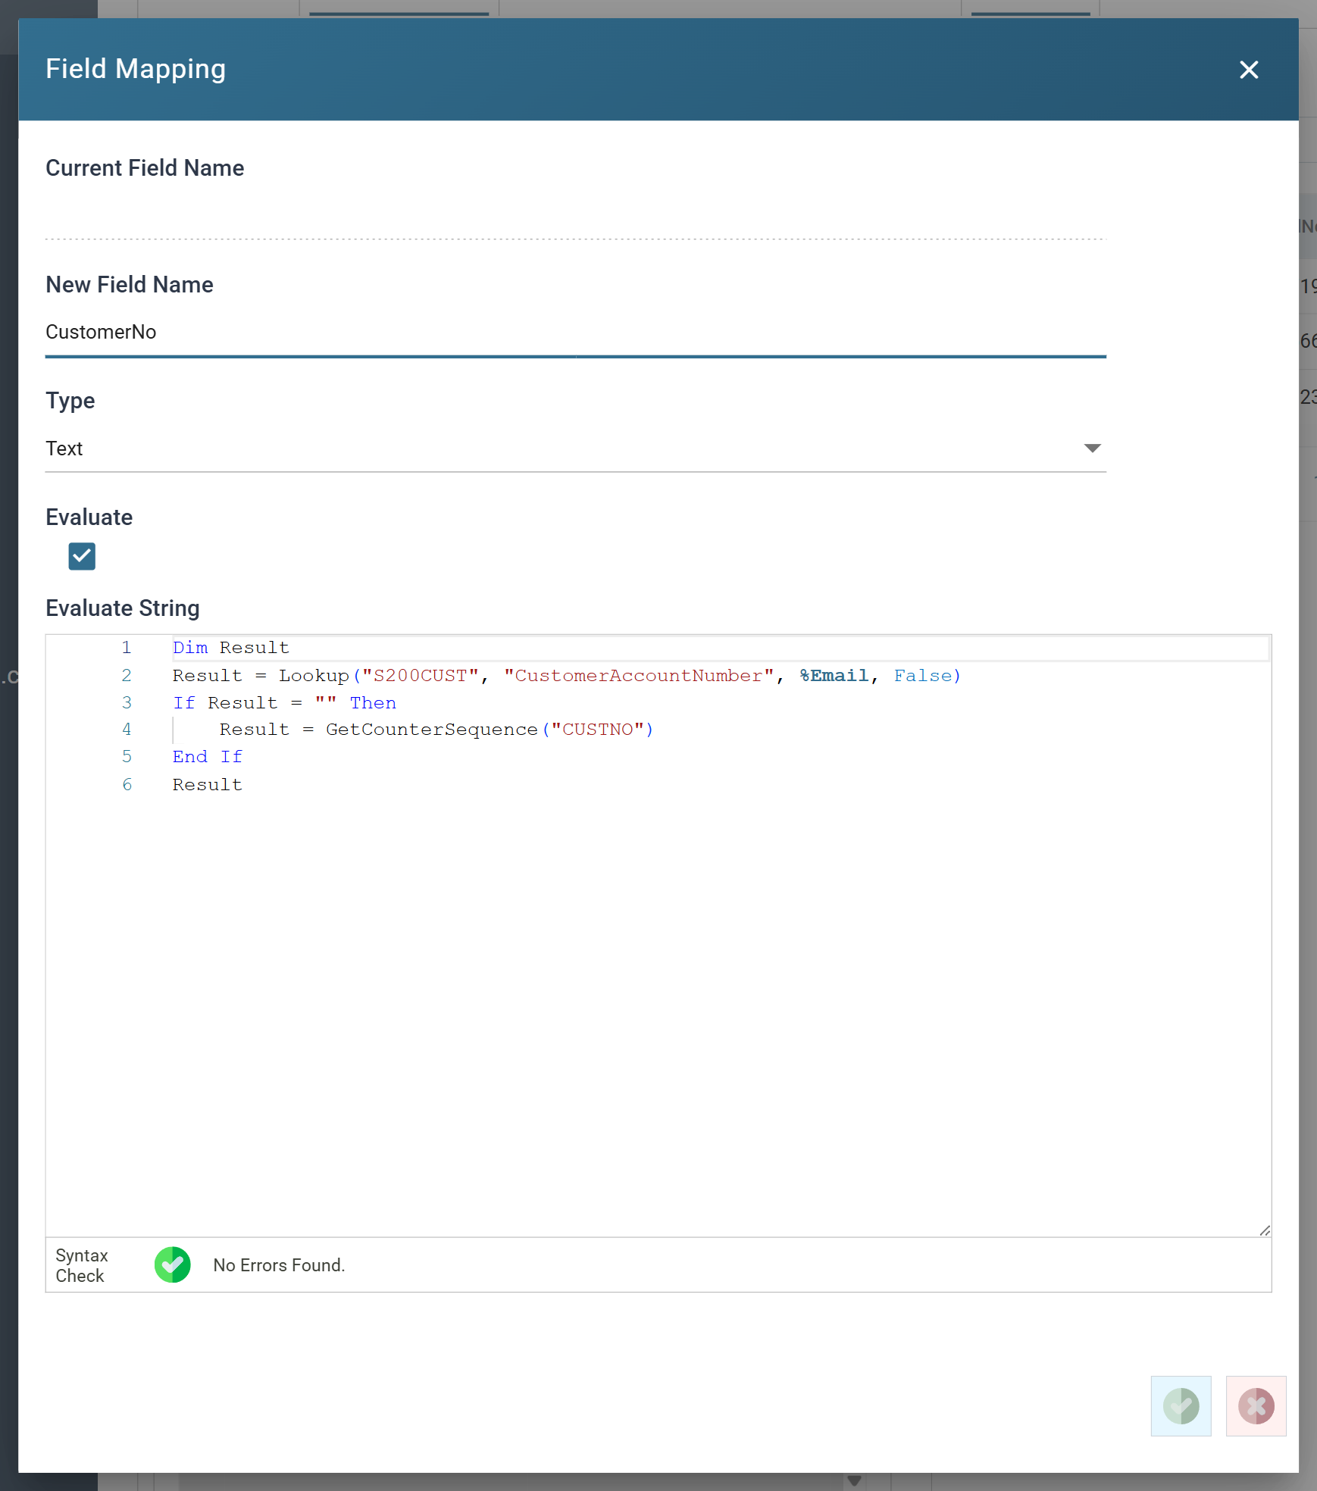This screenshot has width=1317, height=1491.
Task: Uncheck the Evaluate checkbox
Action: [82, 556]
